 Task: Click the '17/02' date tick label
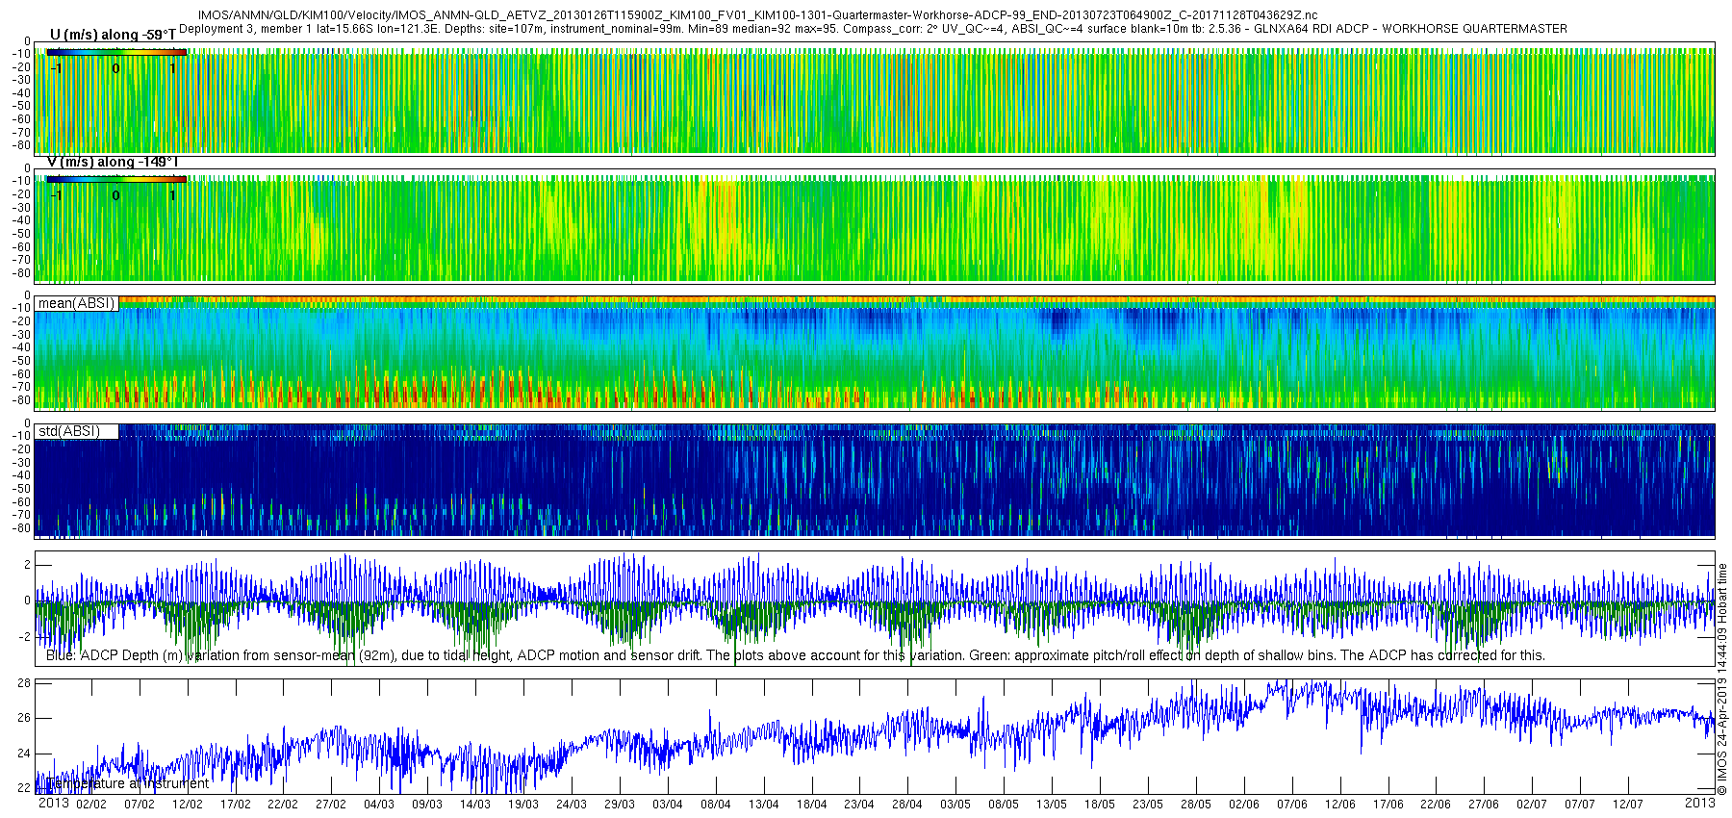(236, 805)
